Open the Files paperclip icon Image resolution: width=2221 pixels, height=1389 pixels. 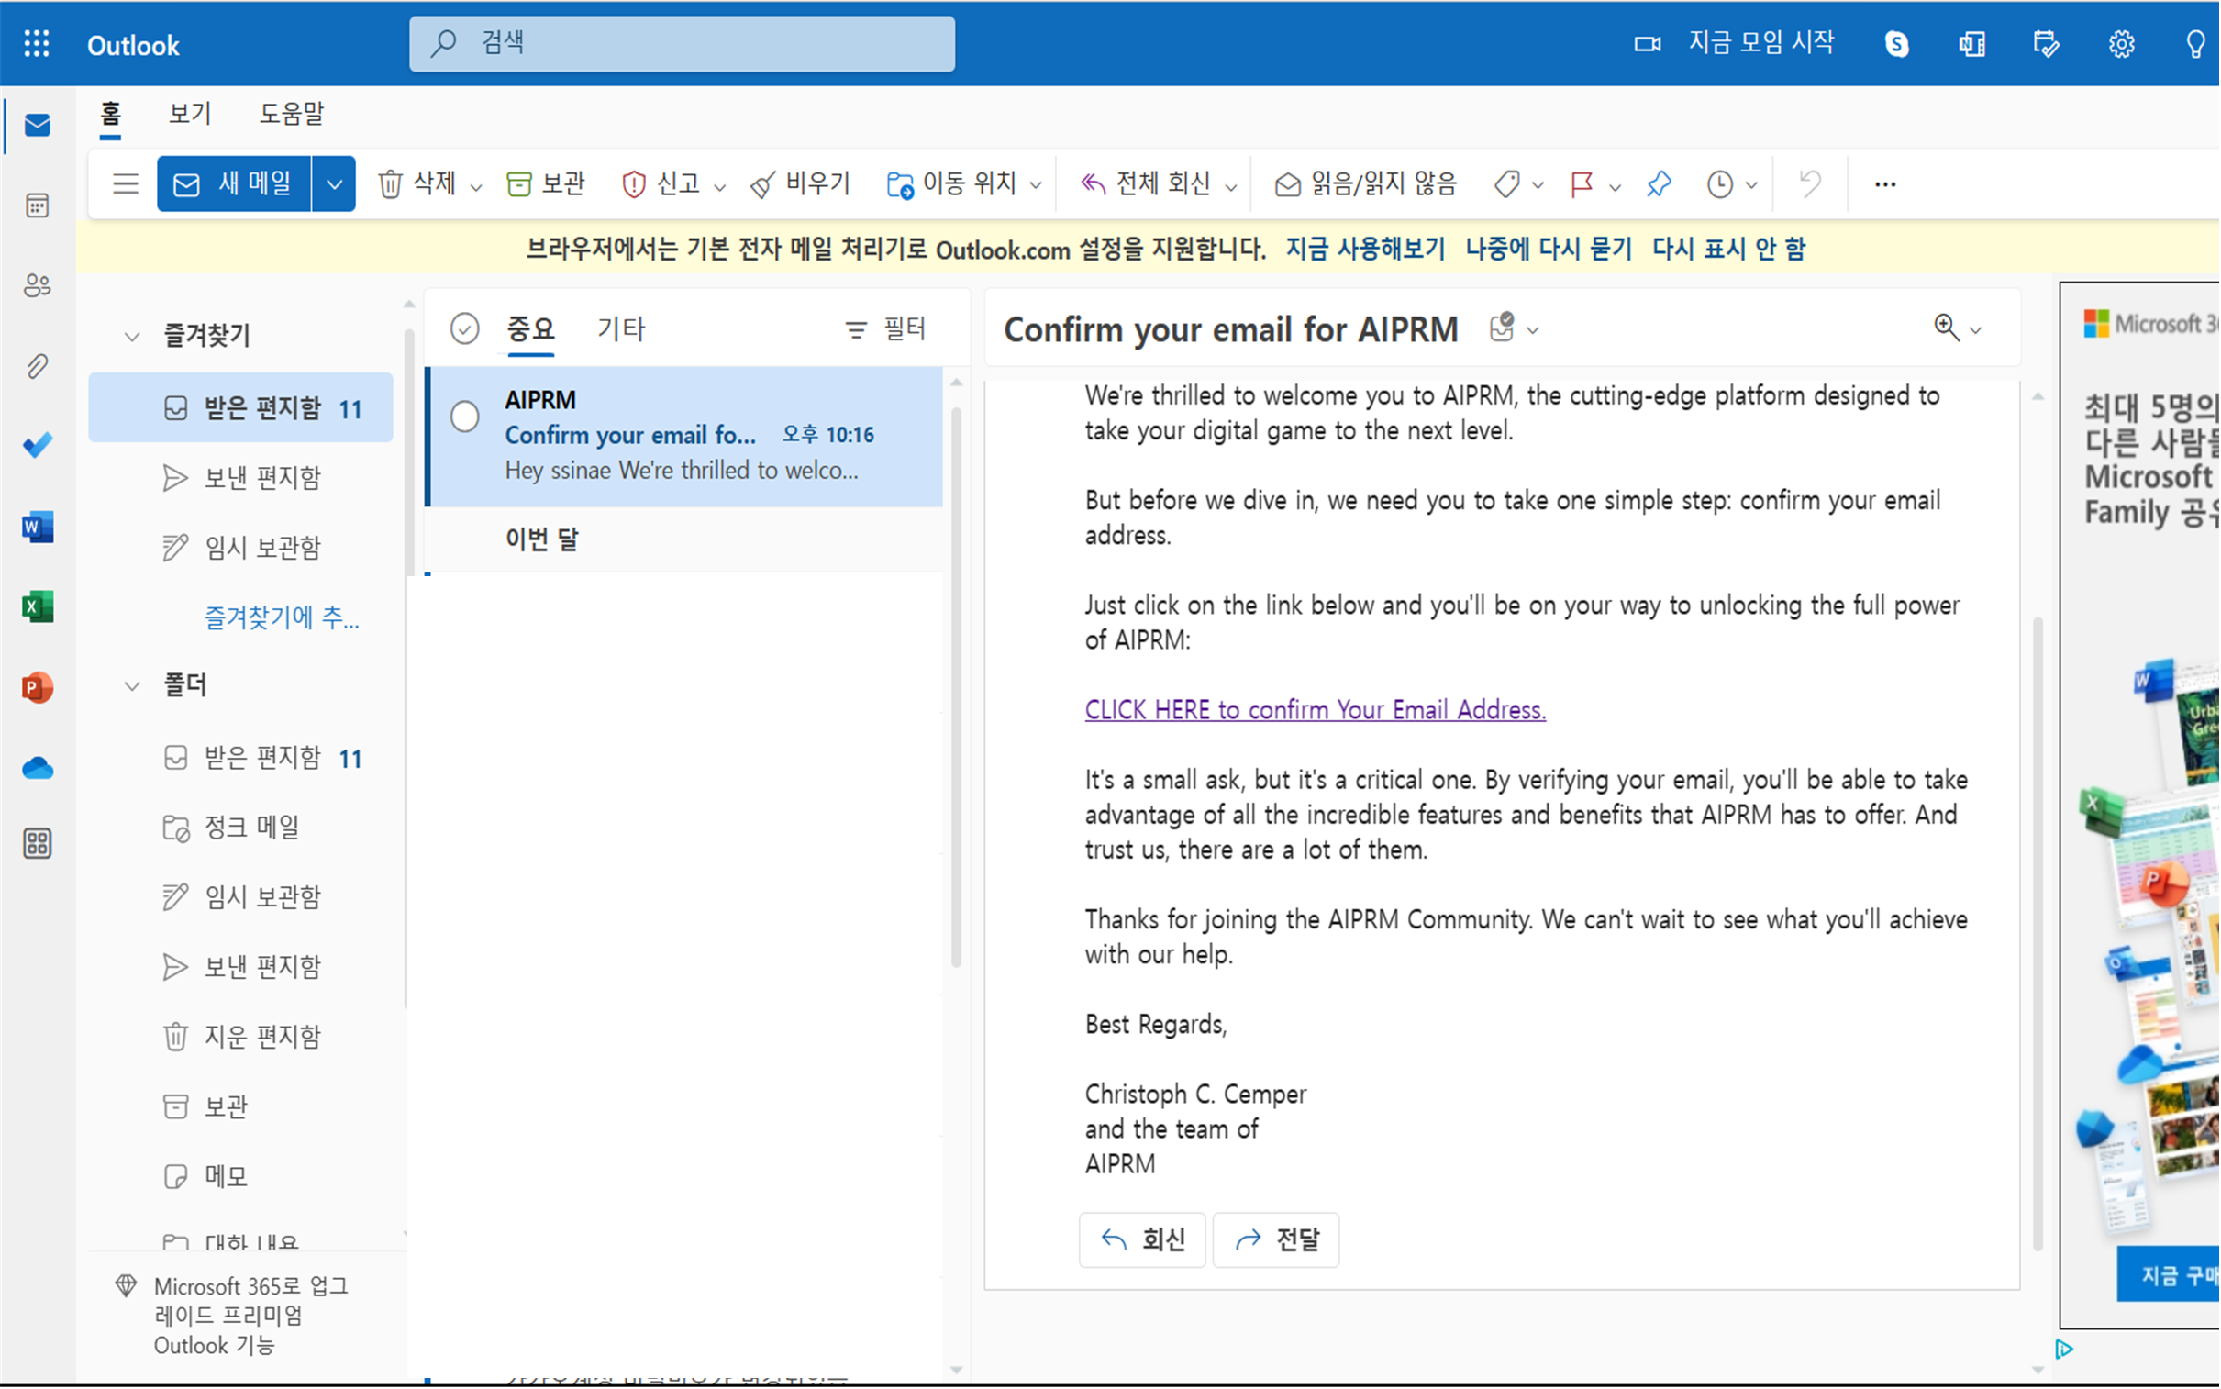(x=37, y=367)
